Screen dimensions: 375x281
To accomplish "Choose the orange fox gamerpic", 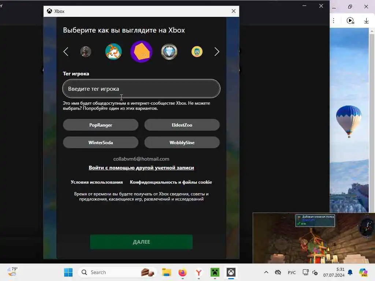I will click(x=114, y=52).
